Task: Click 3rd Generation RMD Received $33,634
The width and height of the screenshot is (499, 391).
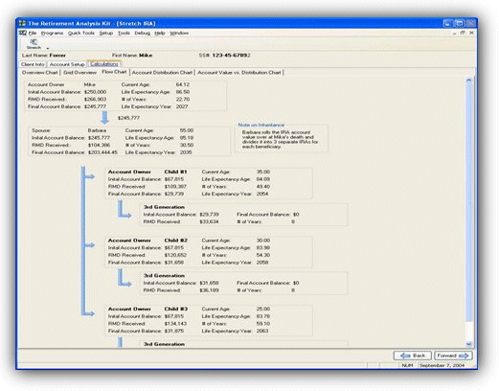Action: point(209,221)
